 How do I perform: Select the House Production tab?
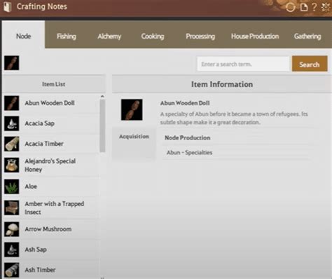(255, 36)
